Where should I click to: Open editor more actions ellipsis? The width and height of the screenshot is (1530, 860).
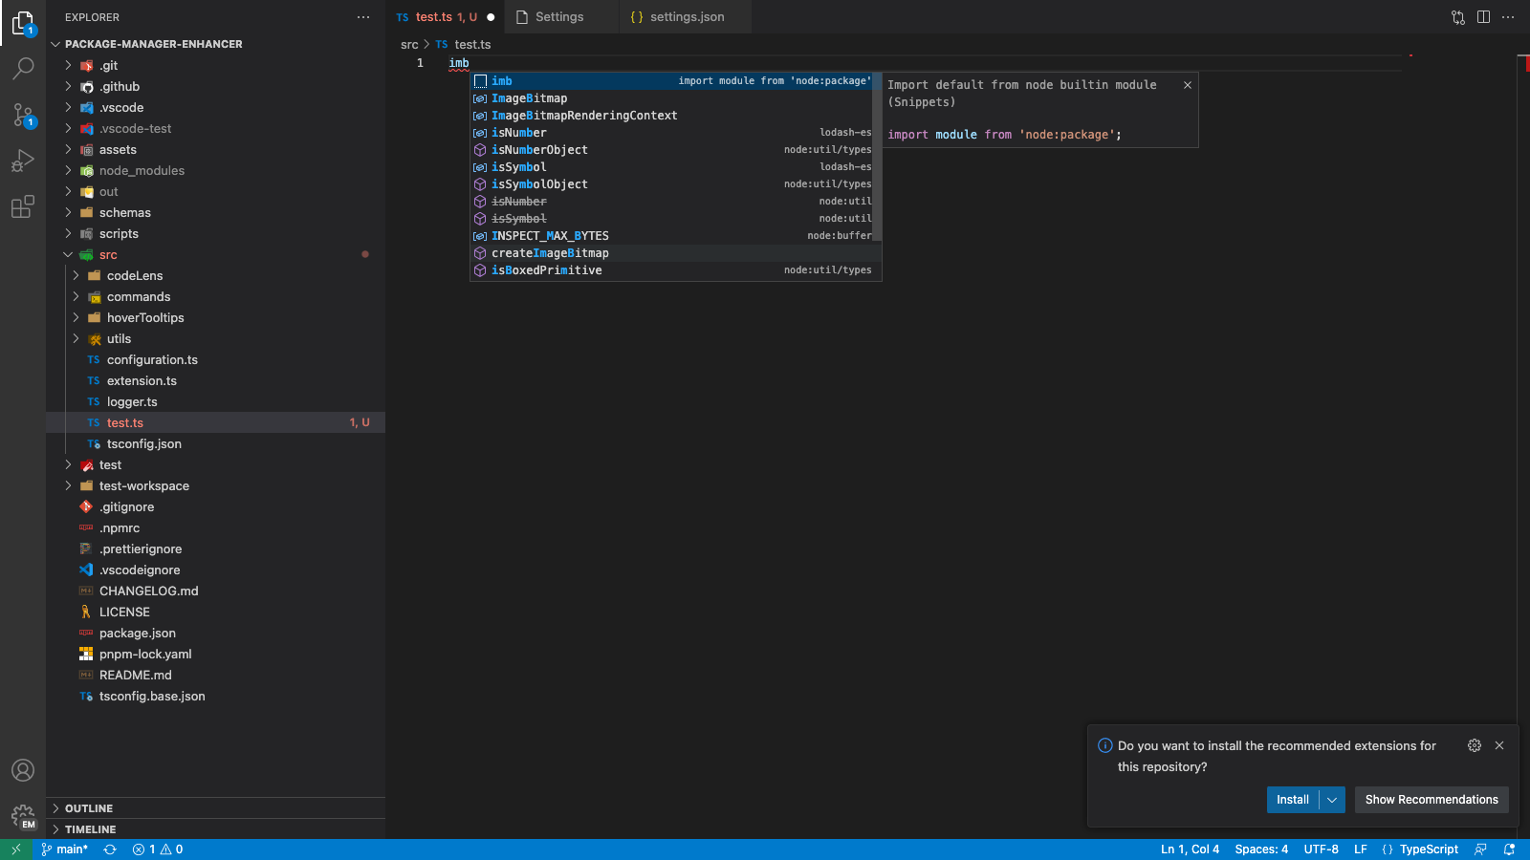[x=1508, y=17]
